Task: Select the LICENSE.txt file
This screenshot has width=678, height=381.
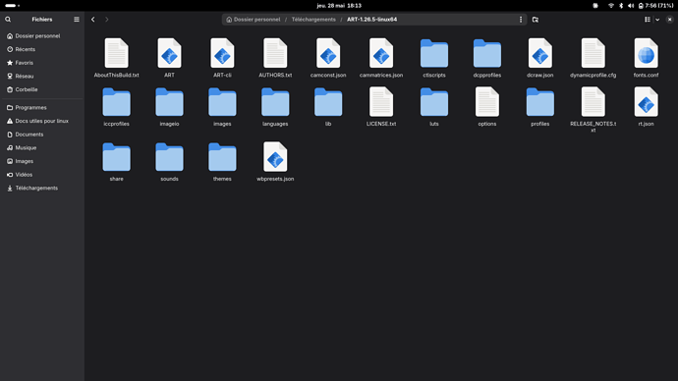Action: [x=381, y=107]
